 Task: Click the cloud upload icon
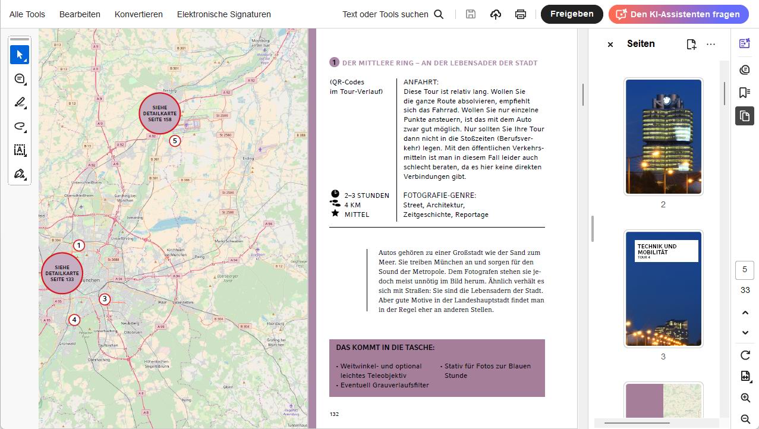(496, 14)
